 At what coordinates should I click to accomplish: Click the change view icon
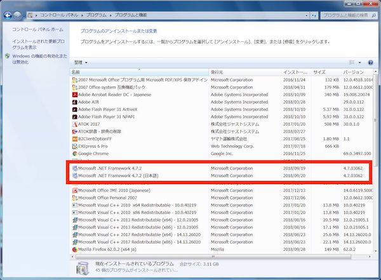click(x=351, y=63)
